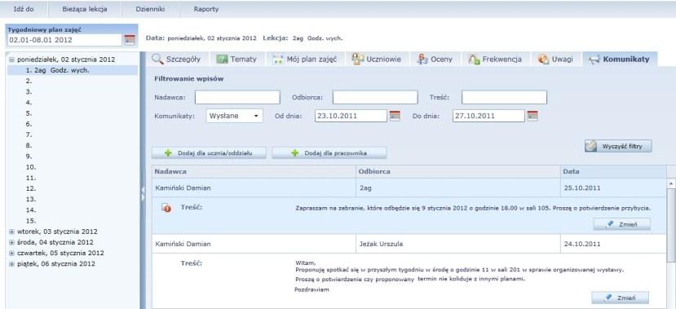This screenshot has width=676, height=309.
Task: Focus the Nadawca filter field
Action: (x=237, y=97)
